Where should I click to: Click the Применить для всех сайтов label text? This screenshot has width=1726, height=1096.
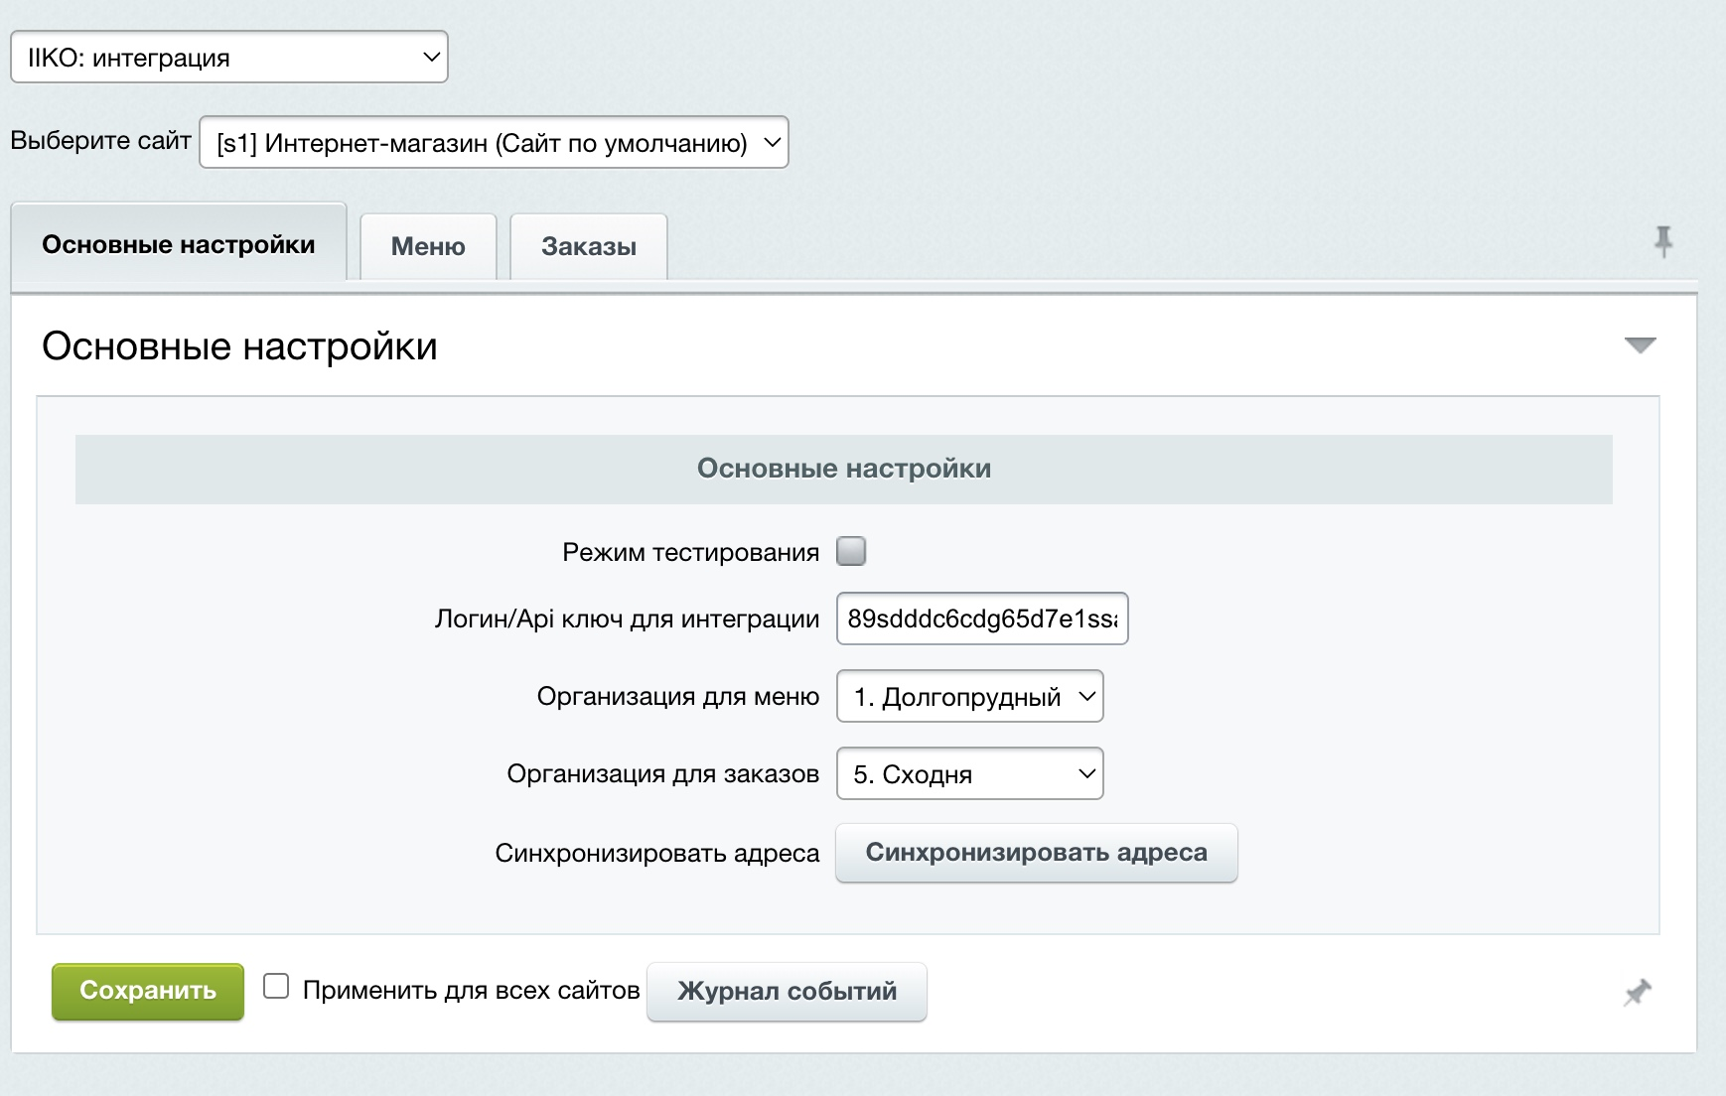click(x=471, y=991)
